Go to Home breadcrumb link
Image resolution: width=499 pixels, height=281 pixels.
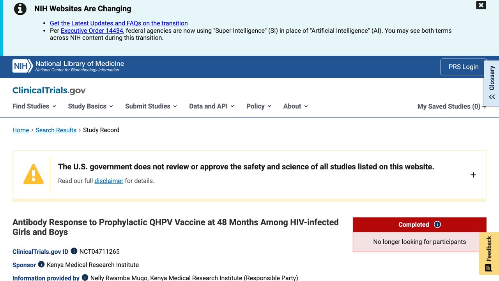click(x=21, y=130)
